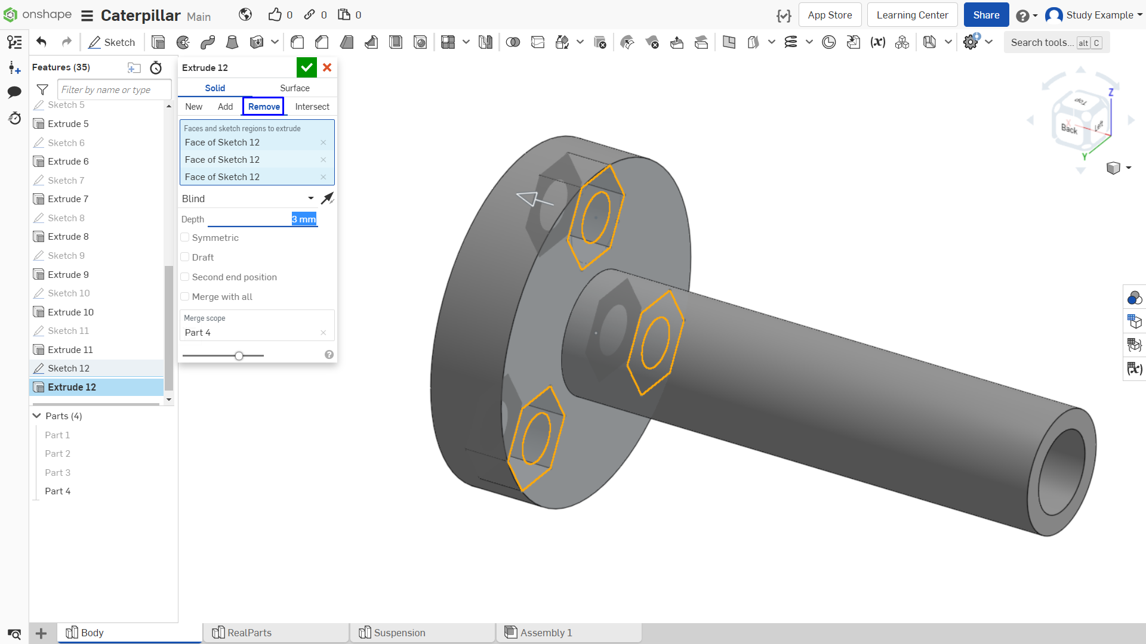This screenshot has height=644, width=1146.
Task: Click the like thumbs-up icon
Action: [x=275, y=15]
